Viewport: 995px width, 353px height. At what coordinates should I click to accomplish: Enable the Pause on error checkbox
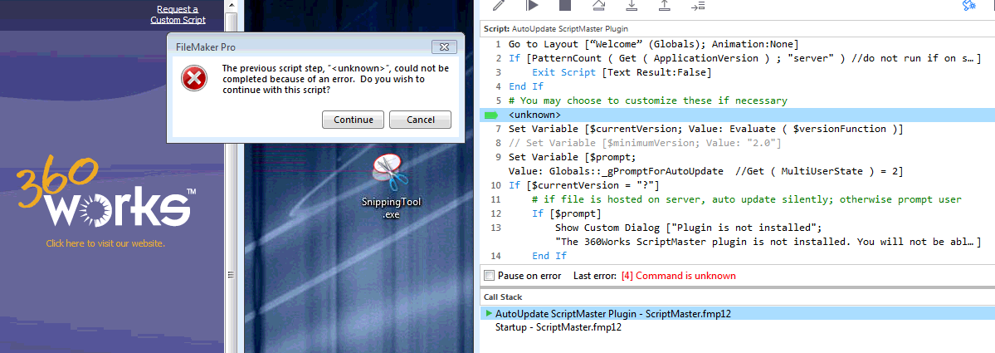pyautogui.click(x=489, y=276)
